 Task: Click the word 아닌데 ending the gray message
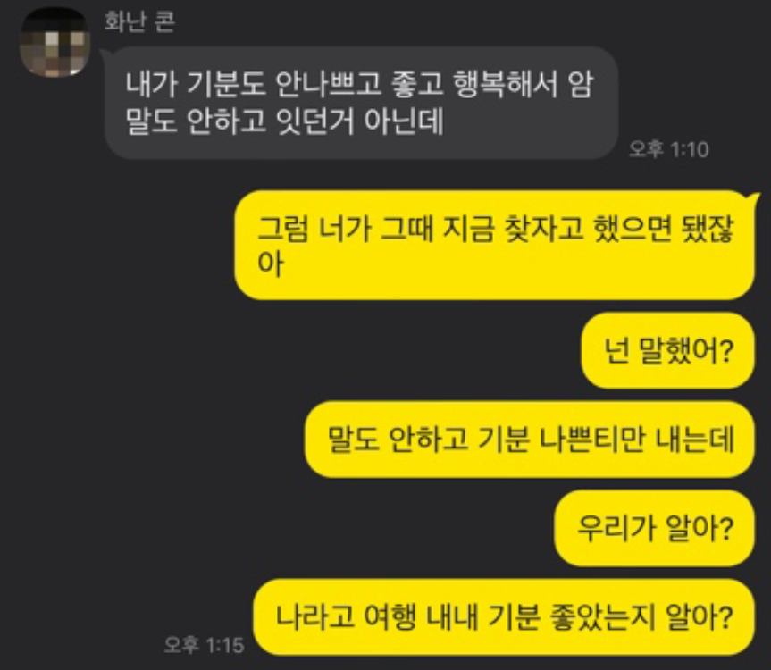(x=404, y=121)
